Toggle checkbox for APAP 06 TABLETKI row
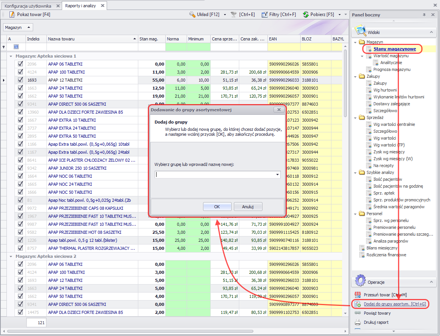 point(21,64)
